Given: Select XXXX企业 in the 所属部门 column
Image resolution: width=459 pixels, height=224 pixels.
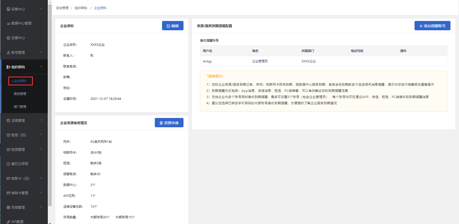Looking at the screenshot, I should (309, 61).
